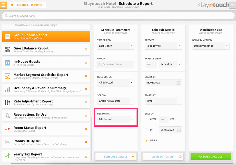Click the orange report list scrollbar
Screen dimensions: 236x165
click(x=92, y=138)
